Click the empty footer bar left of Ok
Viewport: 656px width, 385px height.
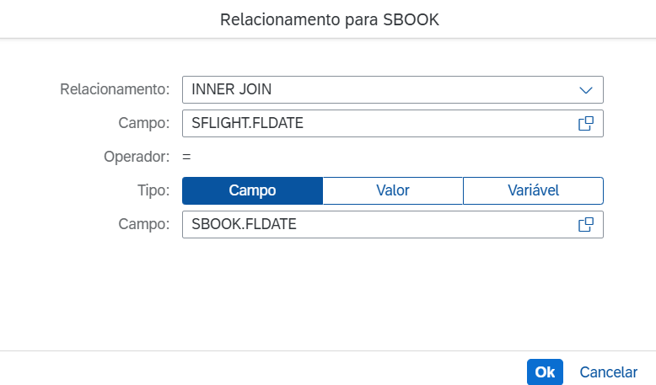click(253, 372)
